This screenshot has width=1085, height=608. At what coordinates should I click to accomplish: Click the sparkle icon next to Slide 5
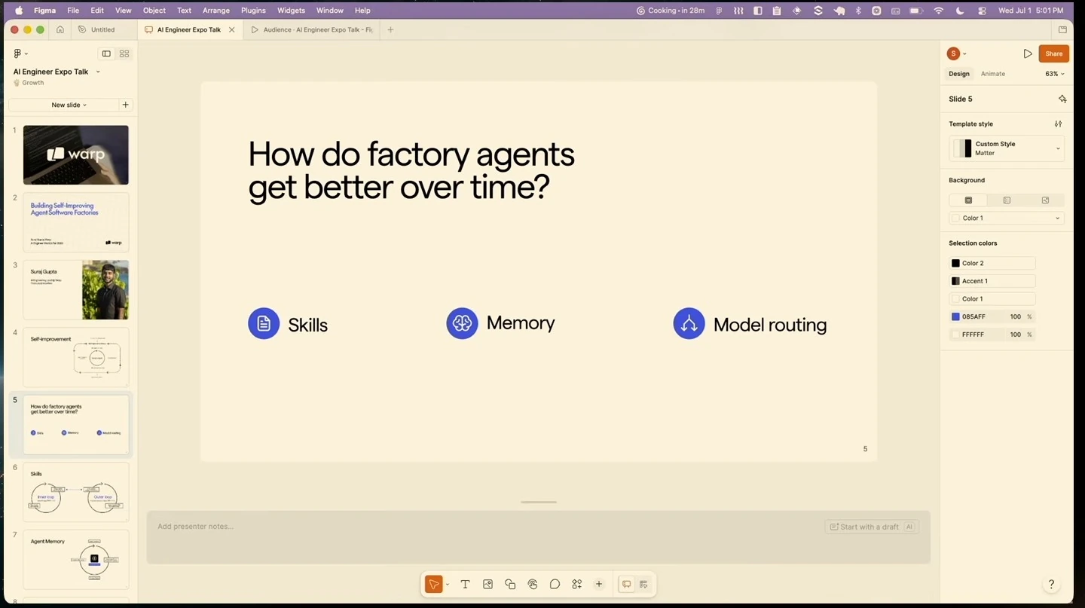1062,99
